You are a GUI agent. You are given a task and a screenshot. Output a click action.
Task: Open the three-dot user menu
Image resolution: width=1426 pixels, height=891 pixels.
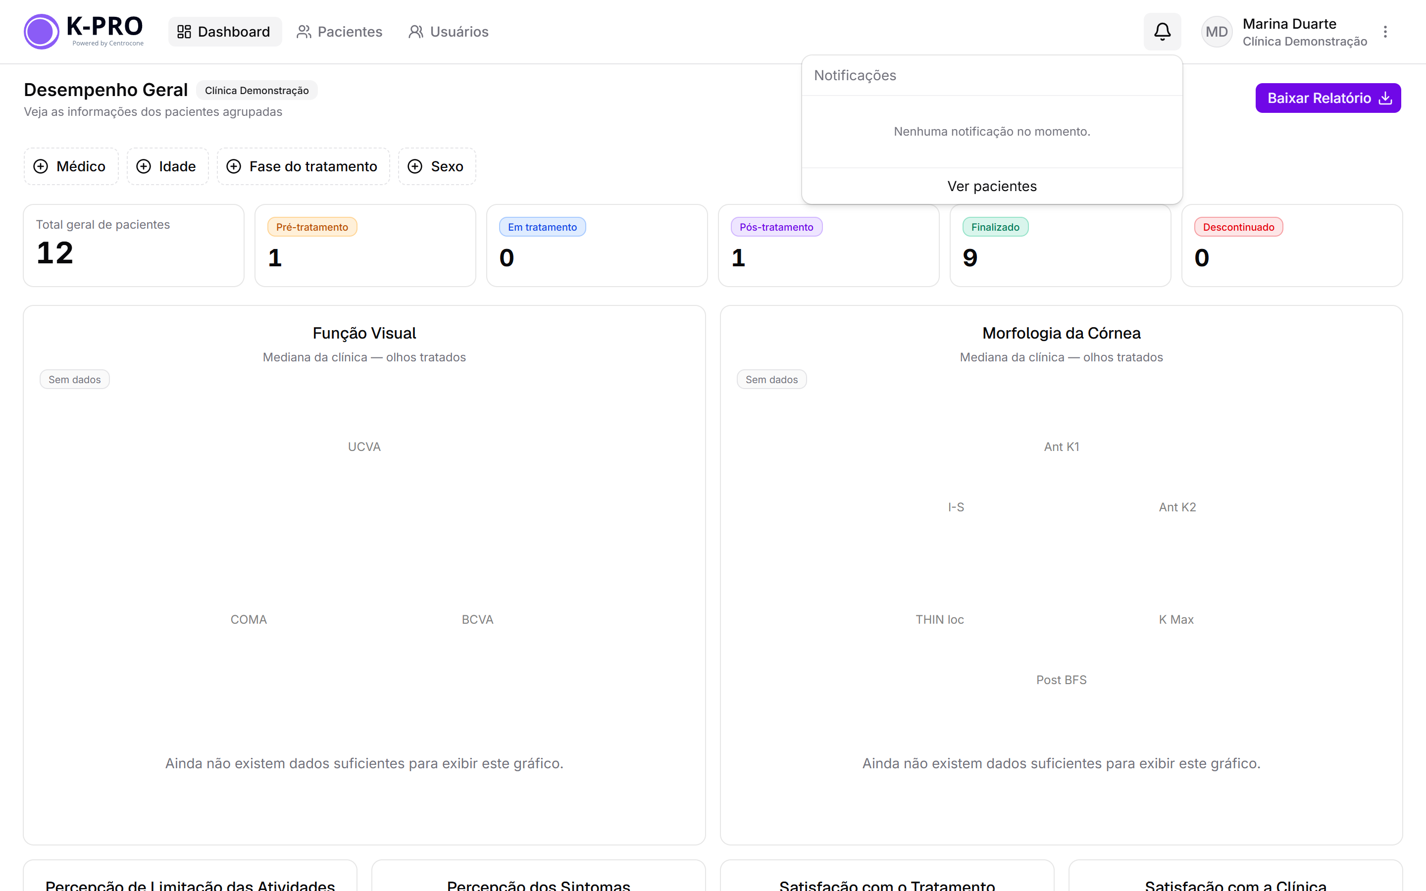tap(1385, 32)
